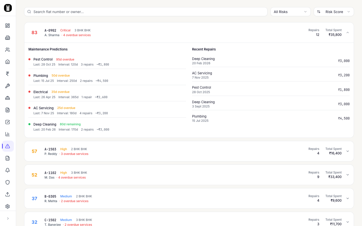The height and width of the screenshot is (226, 362).
Task: Click the A-1503 flat number
Action: pyautogui.click(x=50, y=149)
